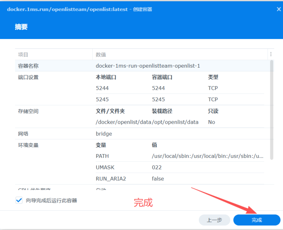Click the /opt/openlist/data mount path
Image resolution: width=283 pixels, height=230 pixels.
175,122
